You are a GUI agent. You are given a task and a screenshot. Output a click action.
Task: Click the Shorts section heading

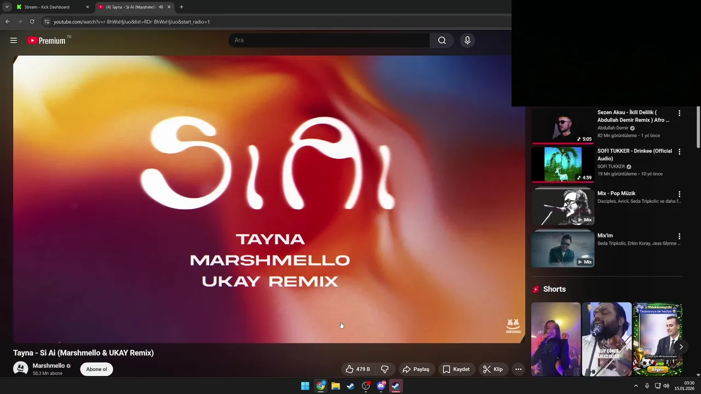pyautogui.click(x=554, y=289)
